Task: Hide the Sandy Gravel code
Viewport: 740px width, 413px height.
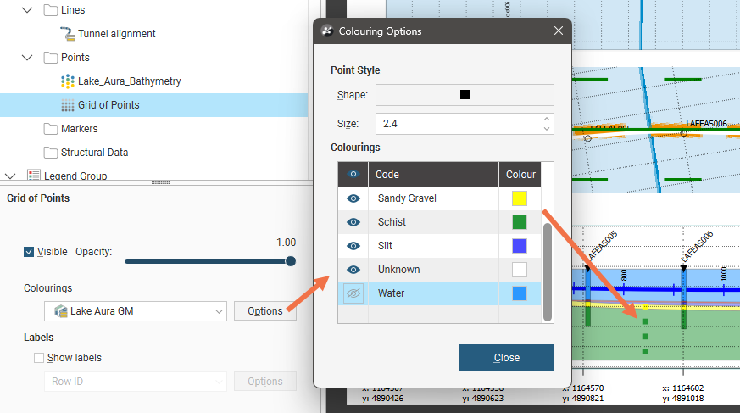Action: point(353,198)
